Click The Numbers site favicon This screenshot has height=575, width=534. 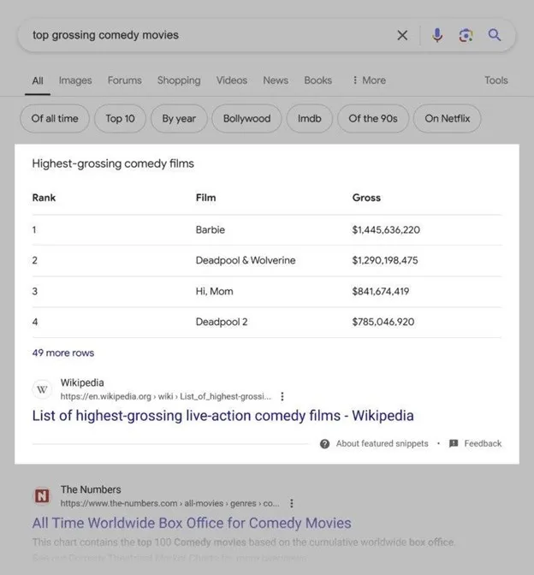[42, 496]
